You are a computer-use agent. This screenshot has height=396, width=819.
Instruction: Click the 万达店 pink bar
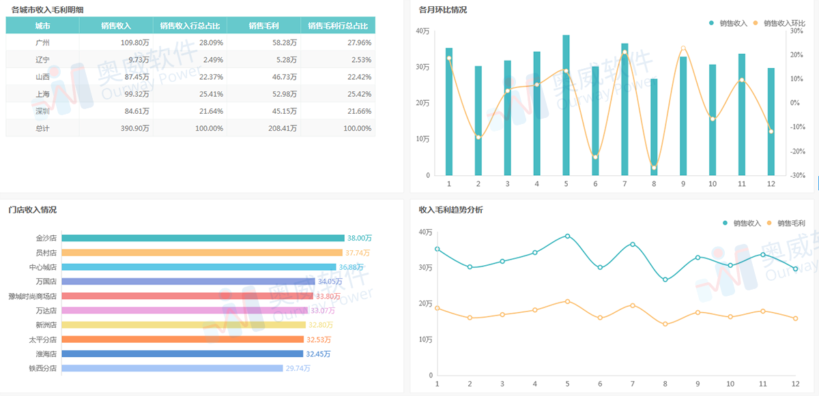coord(184,310)
